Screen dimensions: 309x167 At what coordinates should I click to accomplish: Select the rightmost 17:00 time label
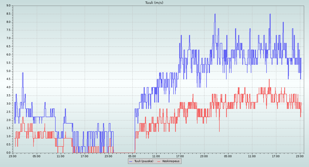point(276,156)
